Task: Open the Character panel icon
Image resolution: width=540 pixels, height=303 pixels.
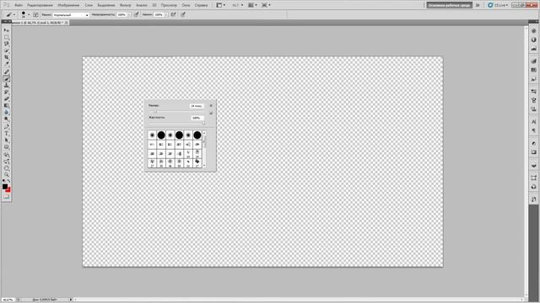Action: click(533, 121)
